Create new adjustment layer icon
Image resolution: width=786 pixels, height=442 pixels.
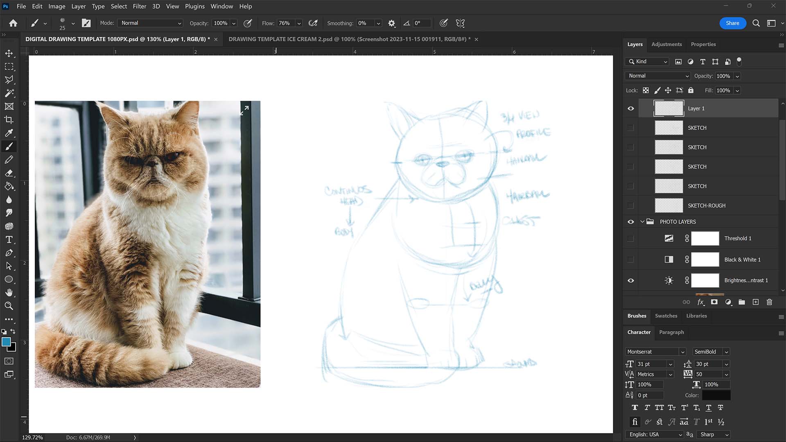728,302
